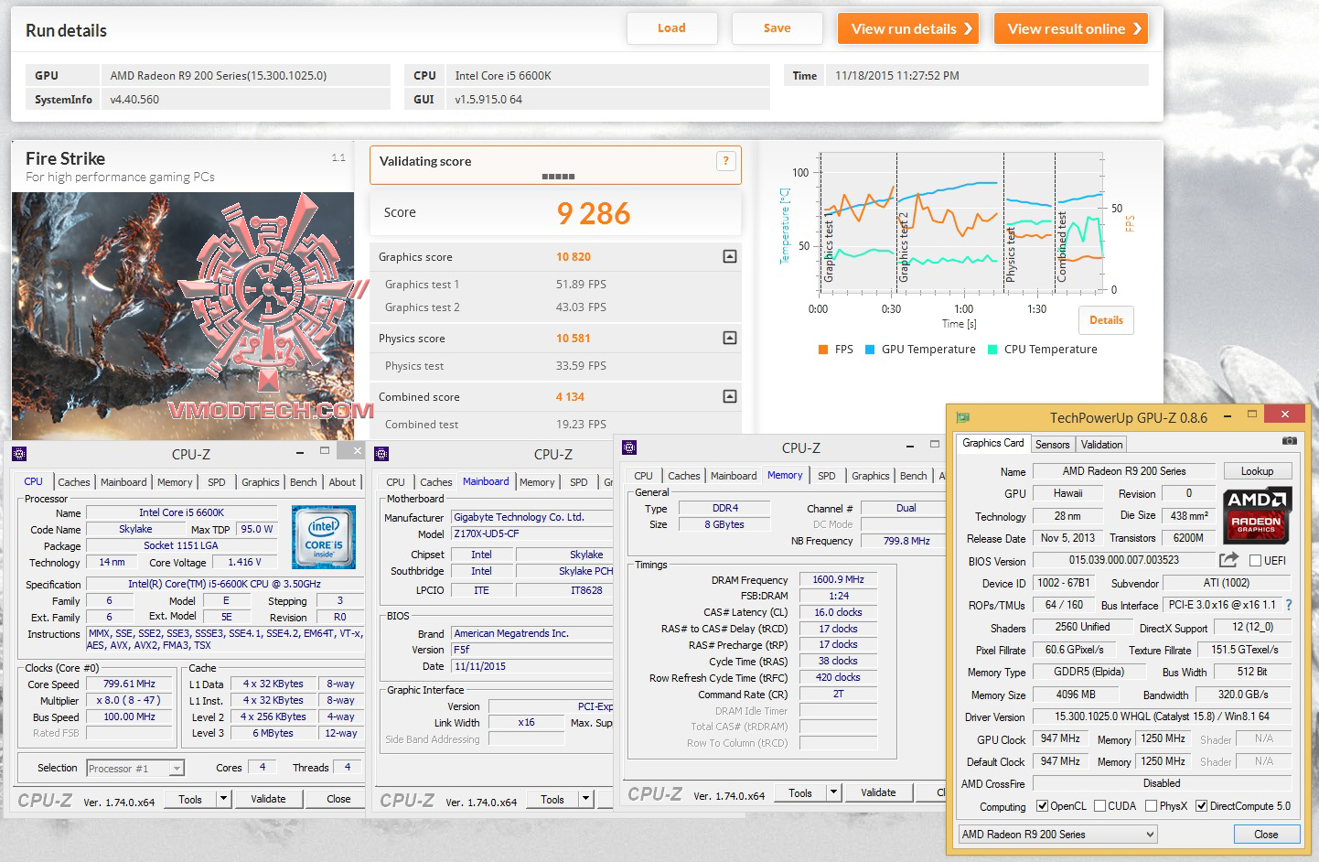This screenshot has width=1319, height=862.
Task: Click the Graphics score value 10 820
Action: tap(574, 257)
